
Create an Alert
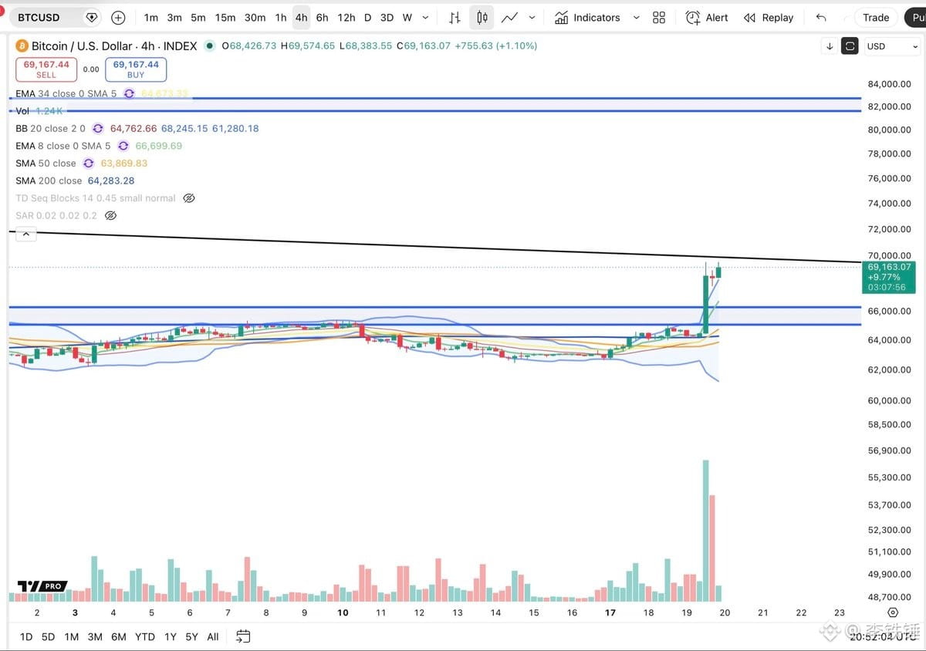707,17
